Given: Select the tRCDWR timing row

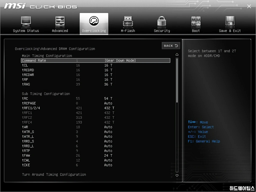Looking at the screenshot, I should [x=95, y=75].
